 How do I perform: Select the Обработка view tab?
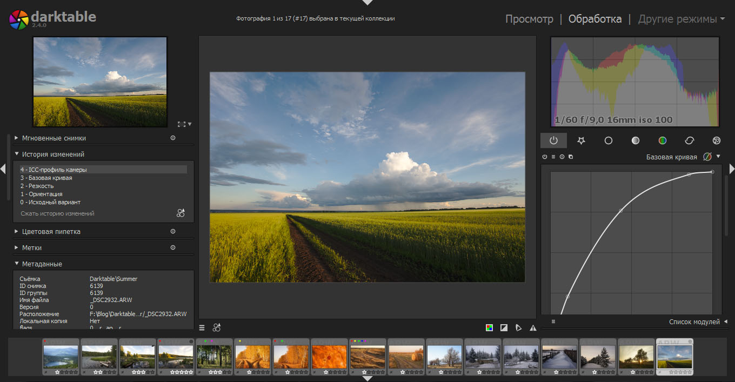595,19
